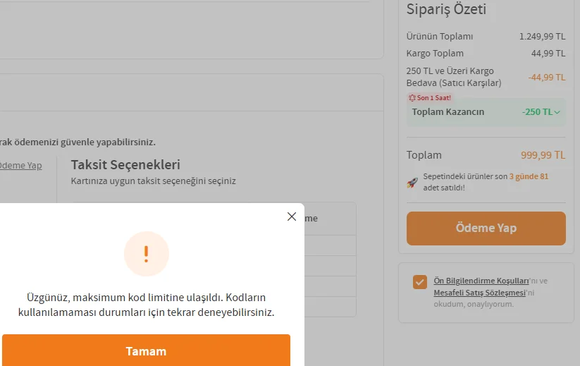Viewport: 580px width, 366px height.
Task: Open Ön Bilgilendirme Koşulları link
Action: (481, 281)
